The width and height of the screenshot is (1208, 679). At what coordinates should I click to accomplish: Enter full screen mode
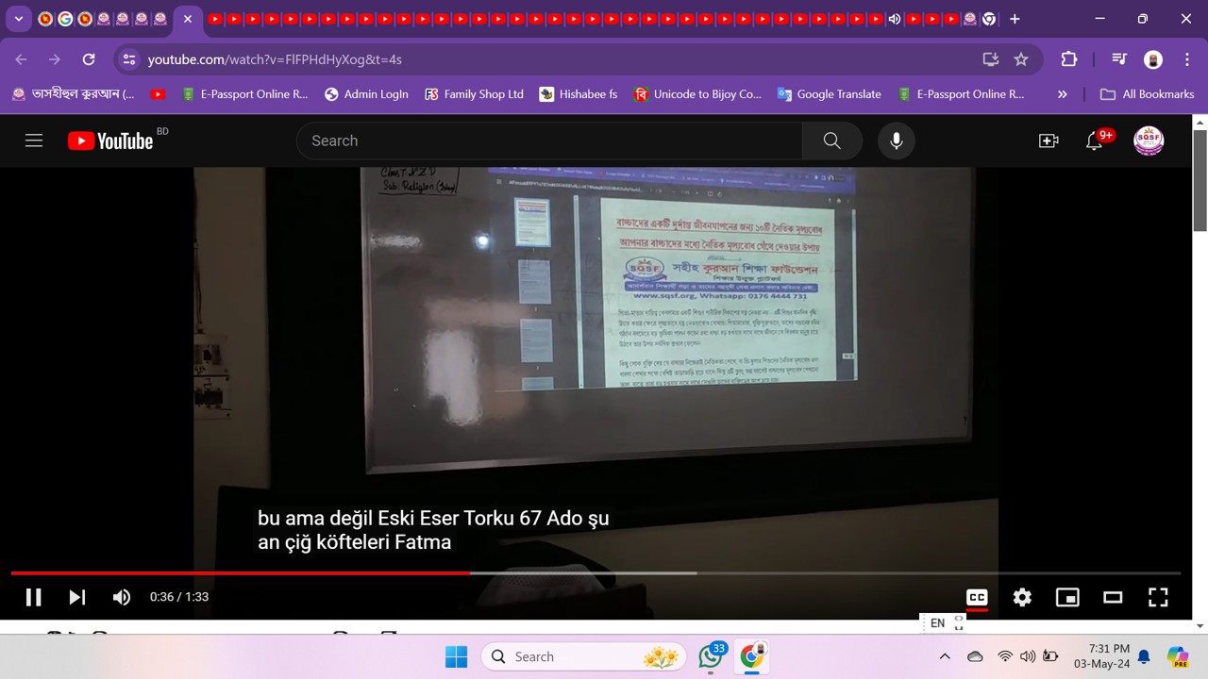click(x=1158, y=597)
